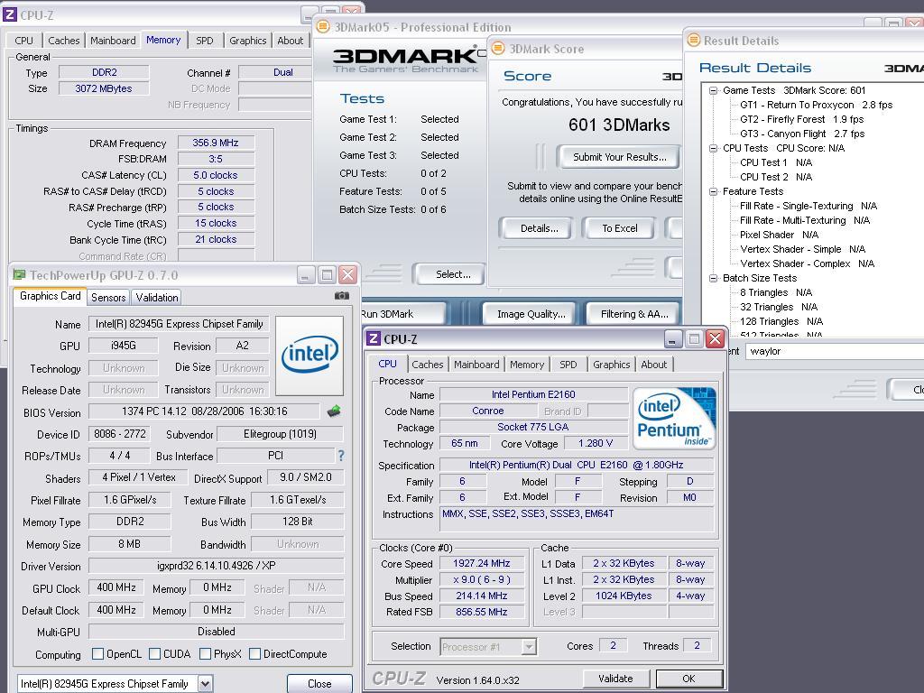This screenshot has height=693, width=924.
Task: Click the 3DMark Score window title icon
Action: (x=498, y=49)
